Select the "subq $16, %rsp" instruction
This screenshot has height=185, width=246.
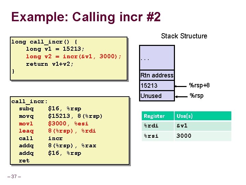[50, 109]
